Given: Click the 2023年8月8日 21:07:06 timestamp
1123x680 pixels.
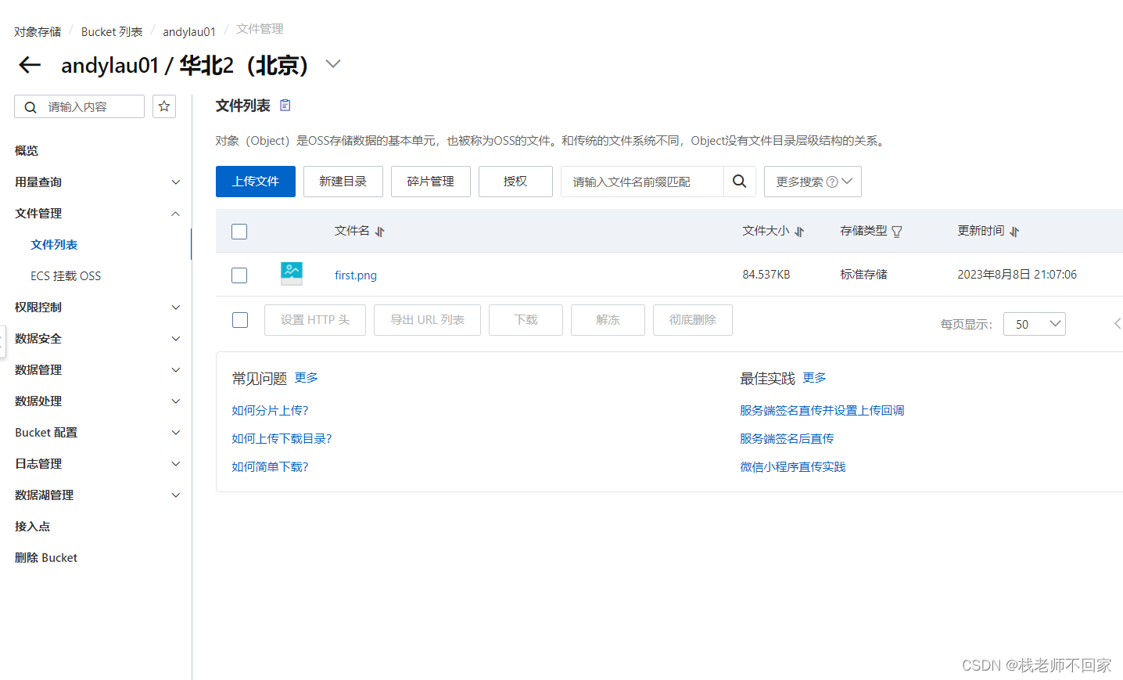Looking at the screenshot, I should coord(1017,275).
